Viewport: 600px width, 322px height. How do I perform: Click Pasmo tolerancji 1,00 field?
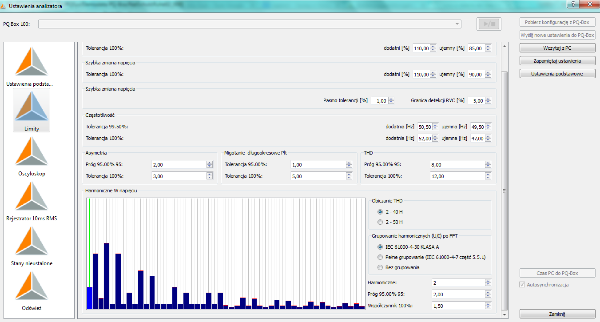(x=379, y=100)
